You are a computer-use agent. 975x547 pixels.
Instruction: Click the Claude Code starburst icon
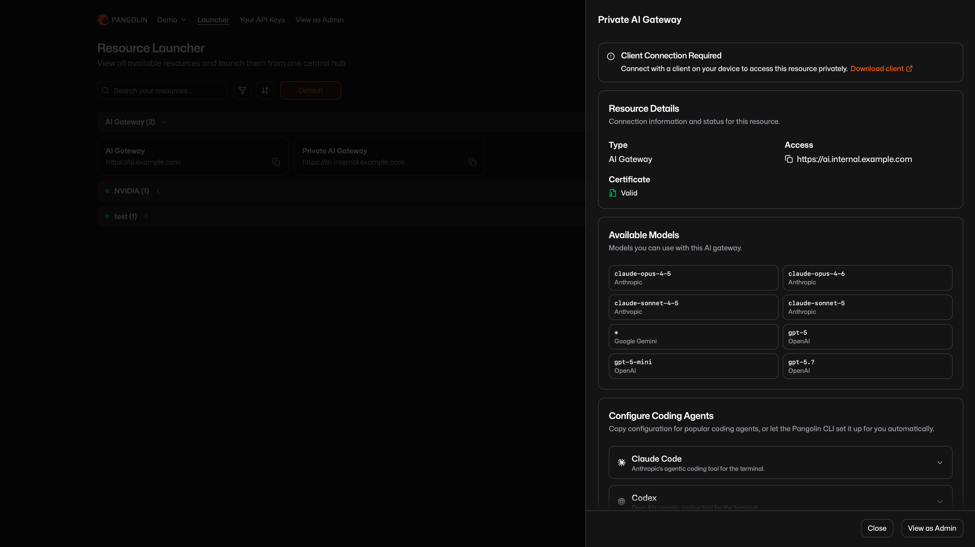tap(622, 462)
